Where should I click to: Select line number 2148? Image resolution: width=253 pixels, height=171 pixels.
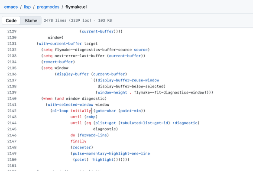(x=12, y=148)
